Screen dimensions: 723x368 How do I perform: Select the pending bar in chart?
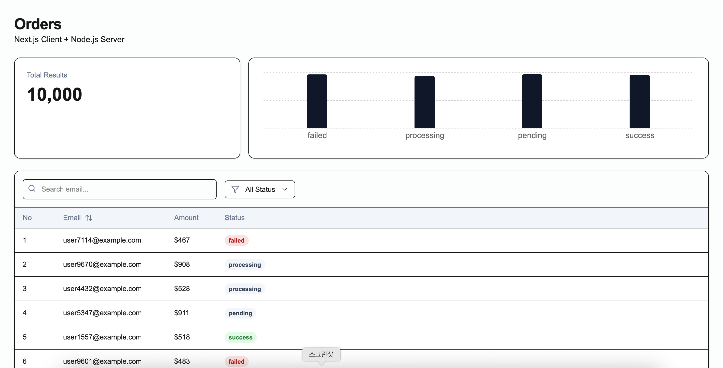coord(532,101)
